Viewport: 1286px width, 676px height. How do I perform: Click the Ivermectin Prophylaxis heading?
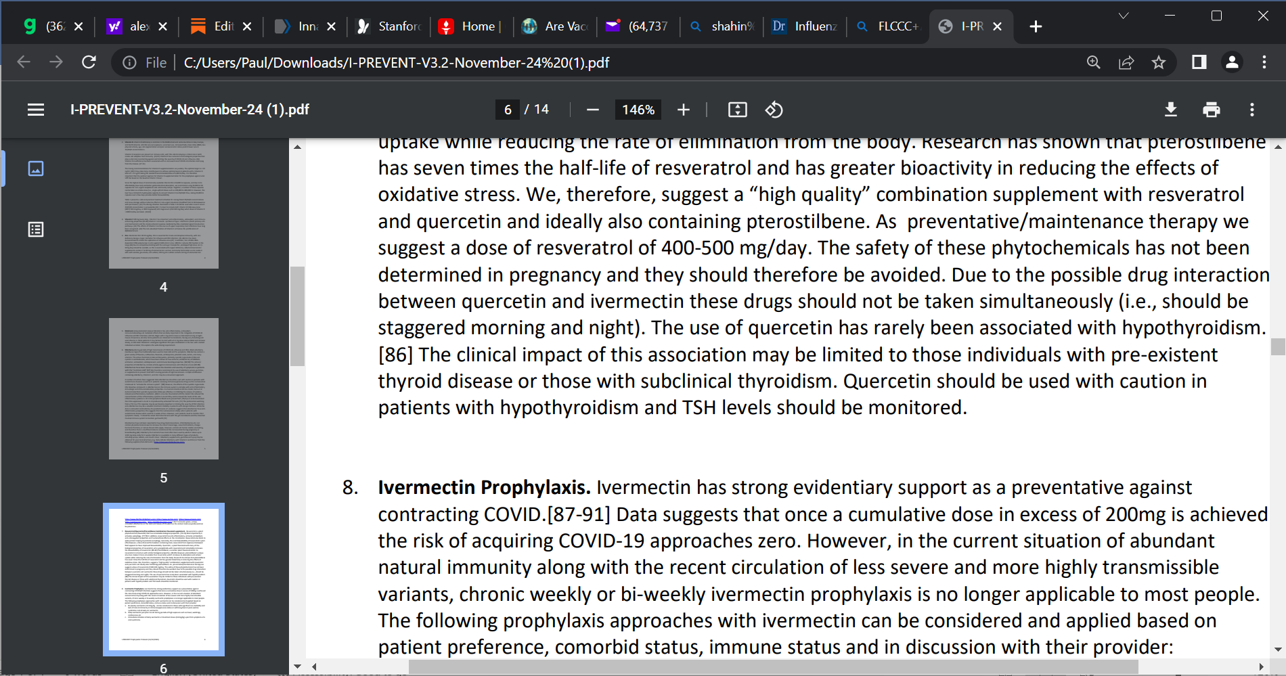[x=484, y=488]
